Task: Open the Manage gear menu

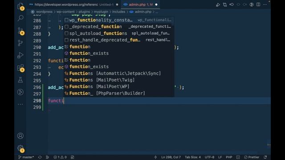Action: pos(20,148)
